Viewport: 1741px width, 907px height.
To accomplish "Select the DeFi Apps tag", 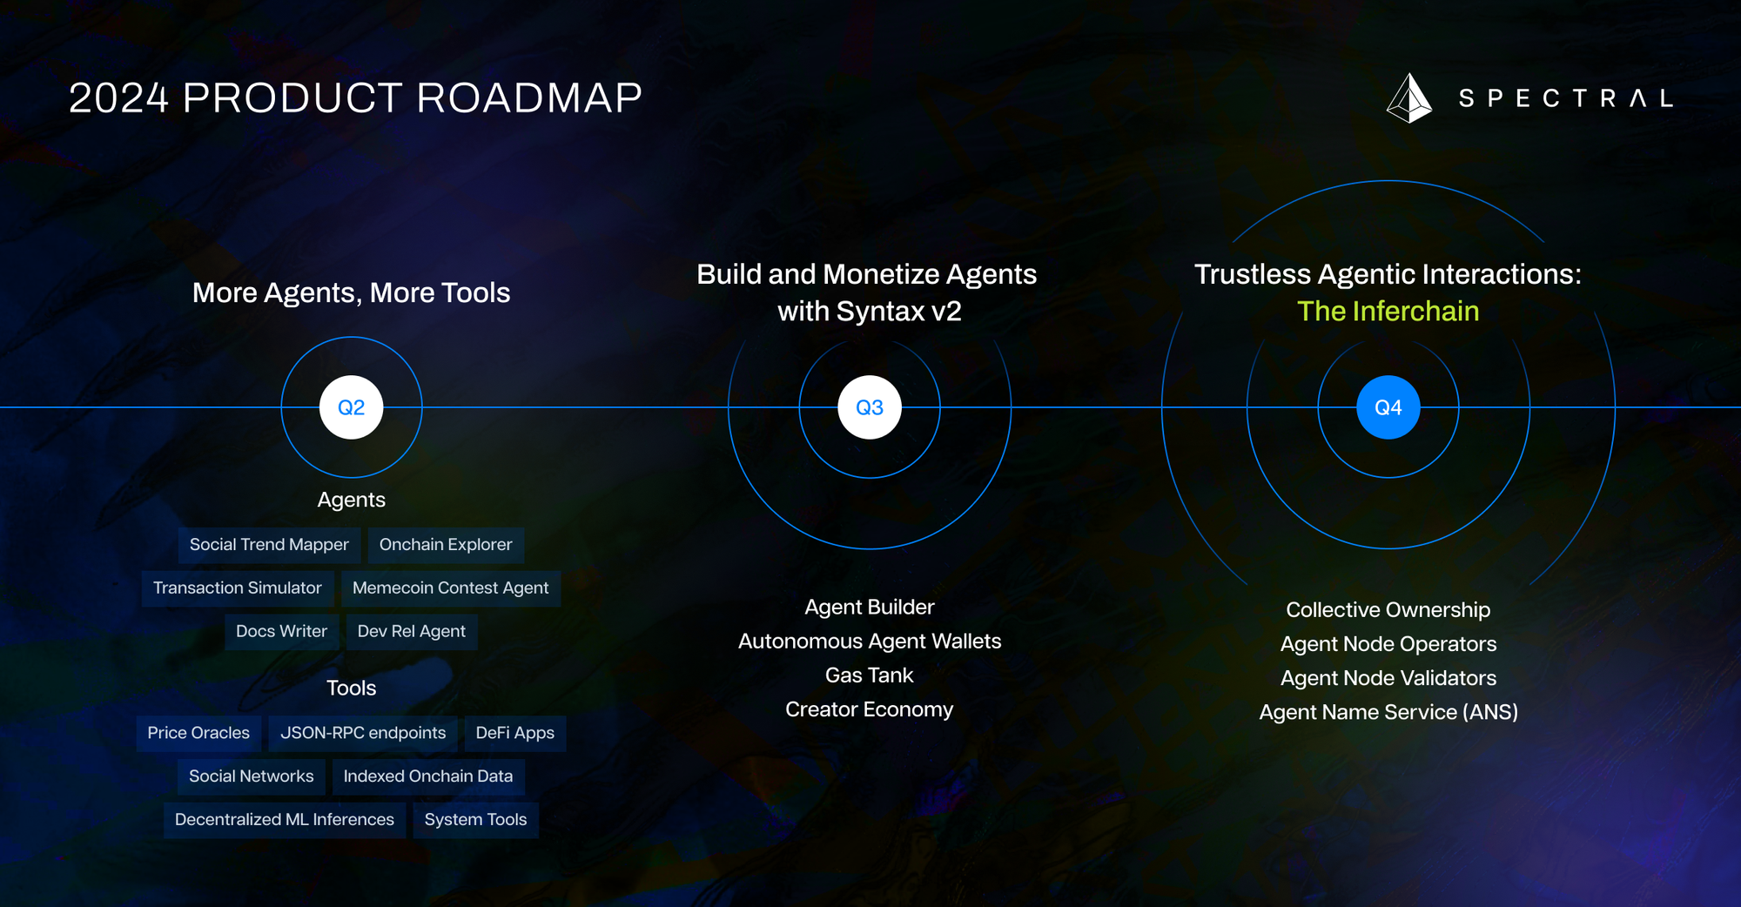I will click(x=515, y=734).
